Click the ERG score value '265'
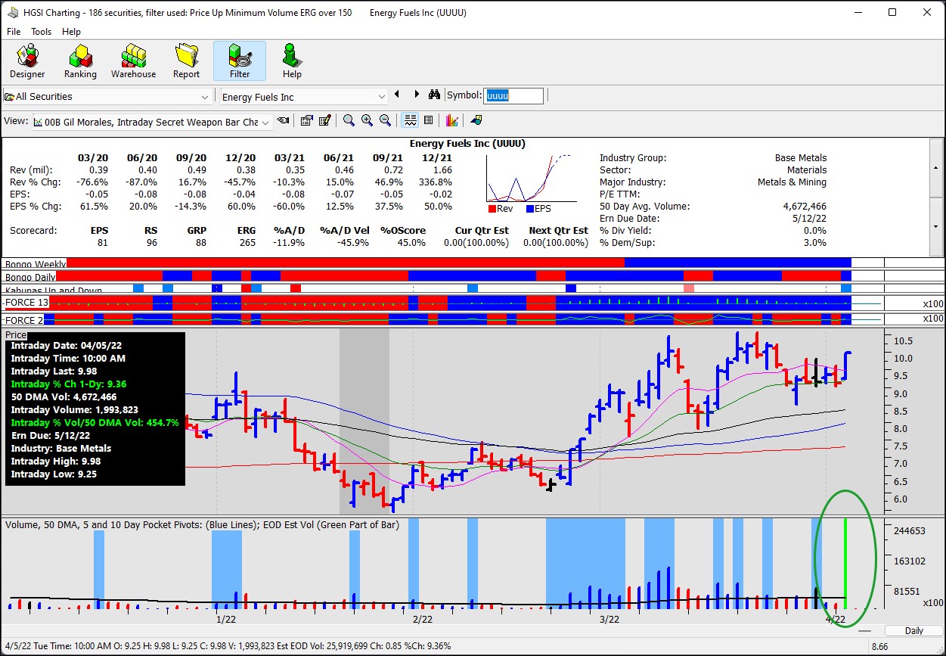946x656 pixels. (247, 243)
